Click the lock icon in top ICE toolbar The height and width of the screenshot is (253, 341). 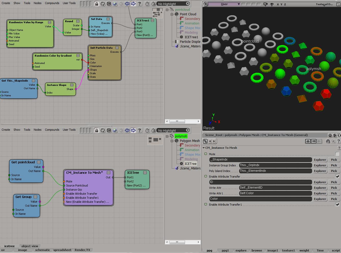pyautogui.click(x=97, y=4)
